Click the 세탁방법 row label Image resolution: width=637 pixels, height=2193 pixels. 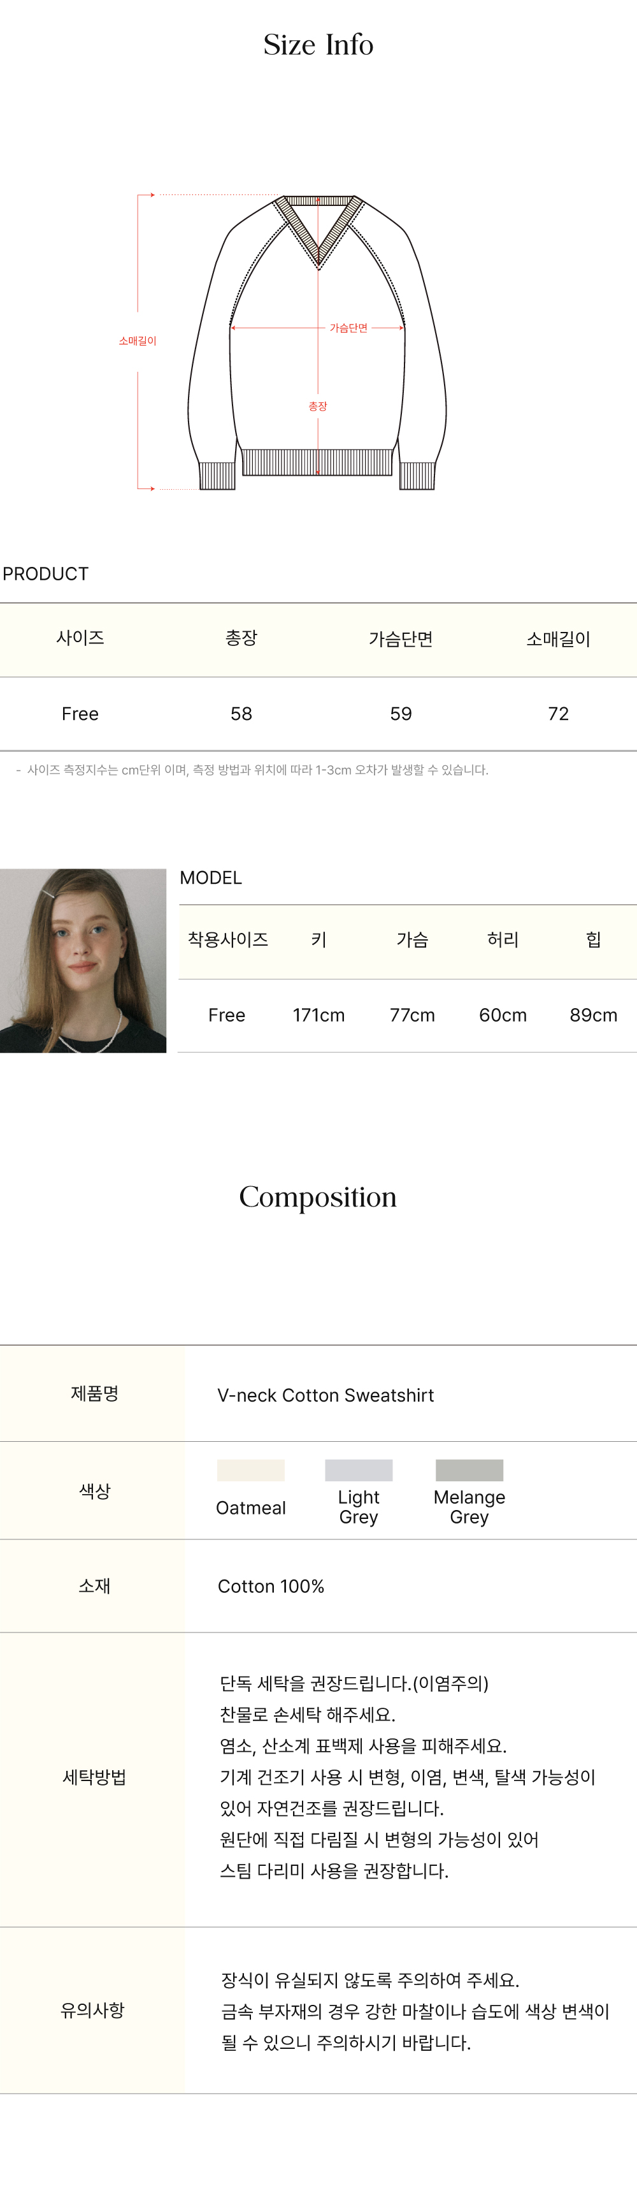[x=94, y=1777]
